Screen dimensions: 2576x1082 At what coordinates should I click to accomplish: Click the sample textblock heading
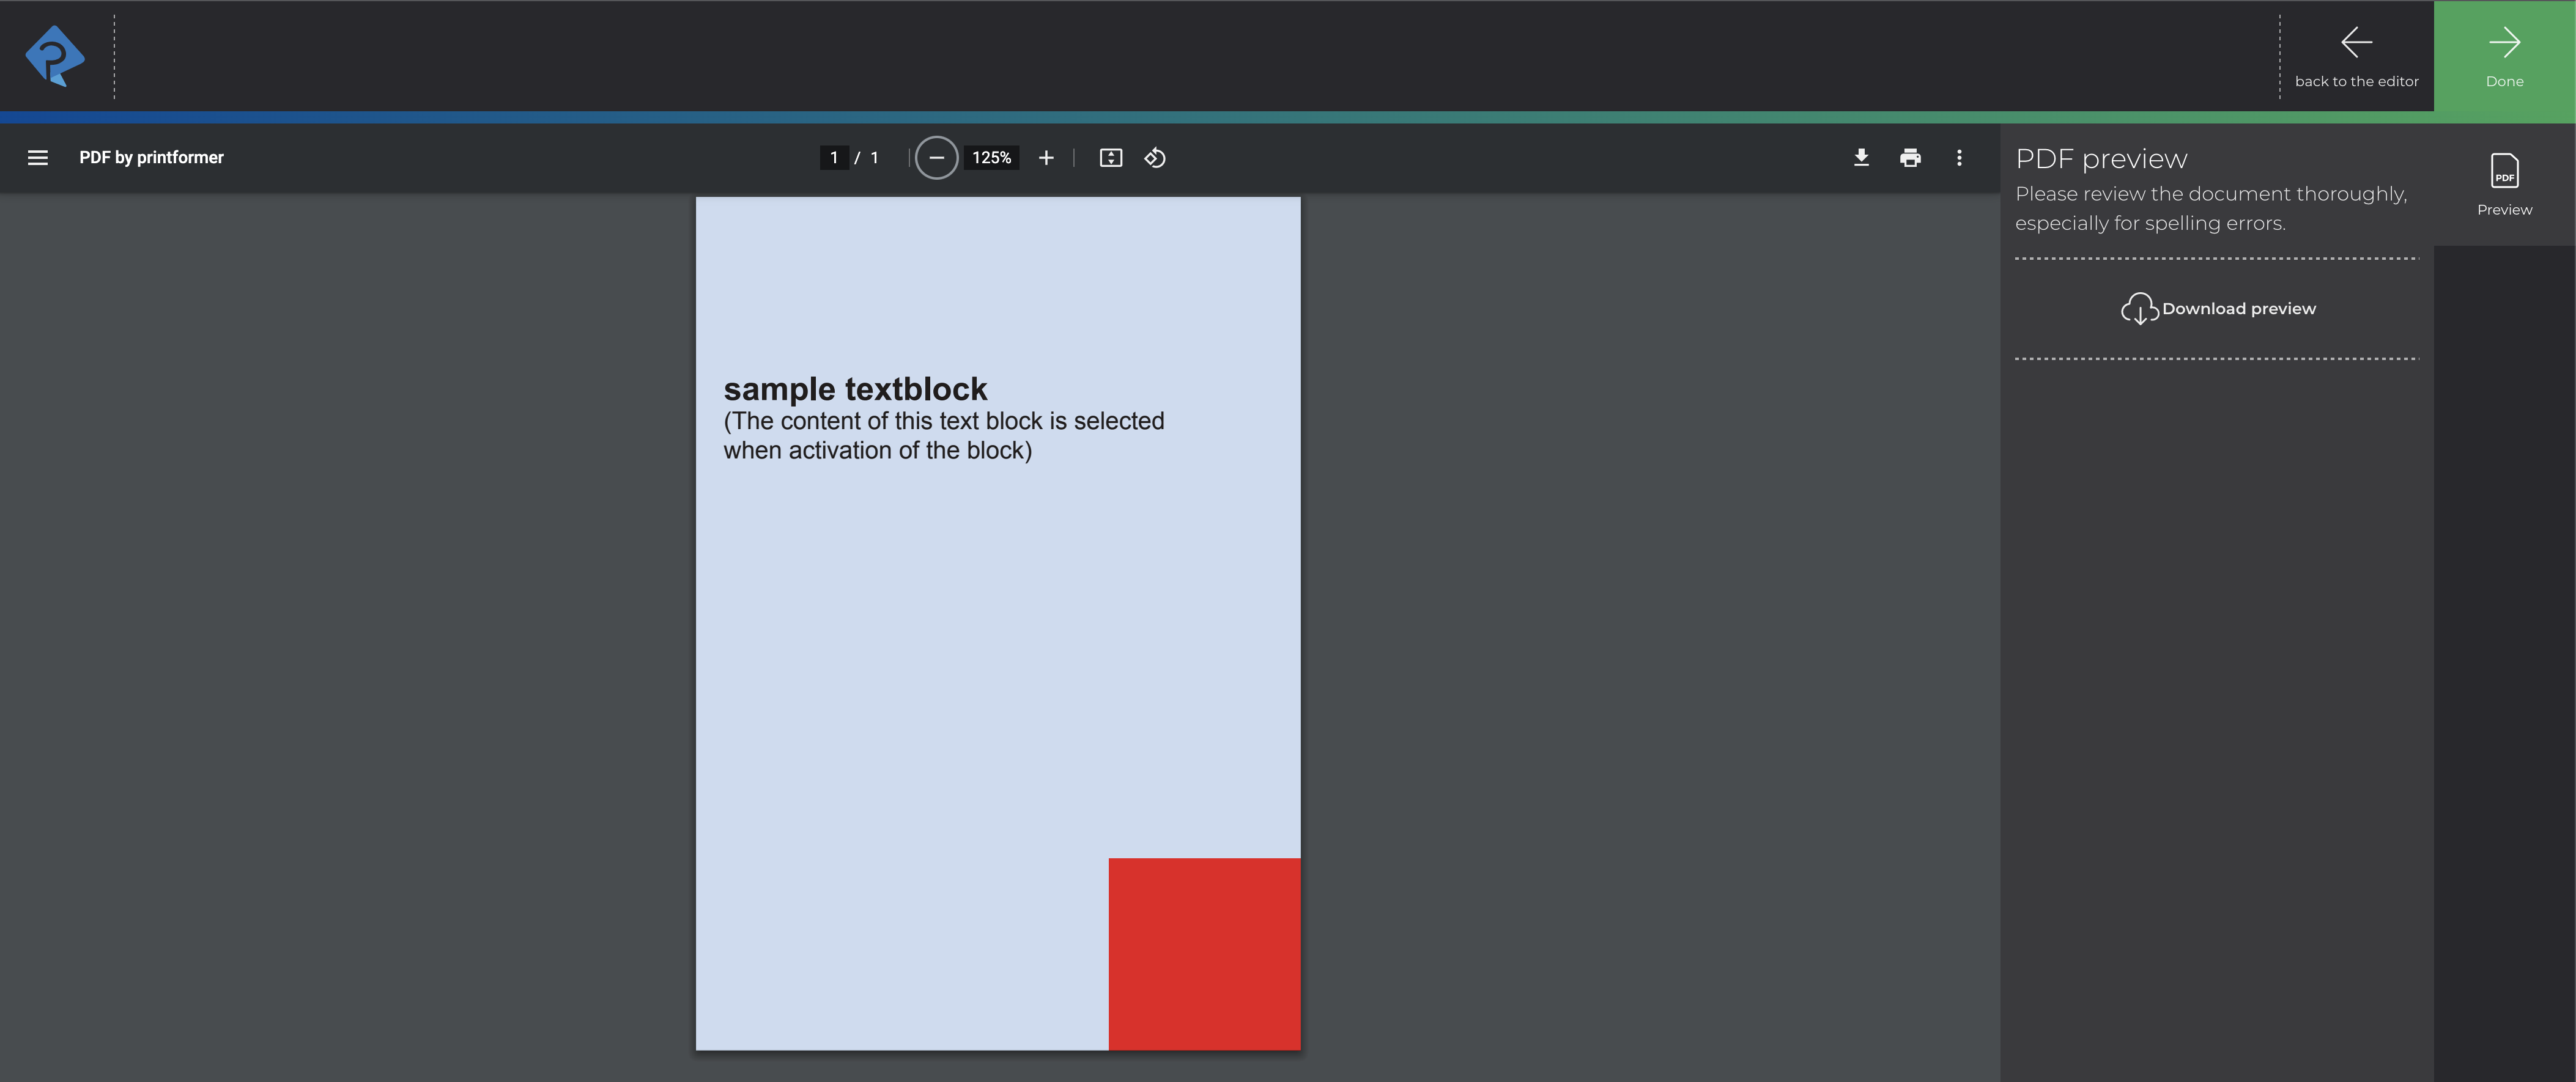pyautogui.click(x=855, y=389)
